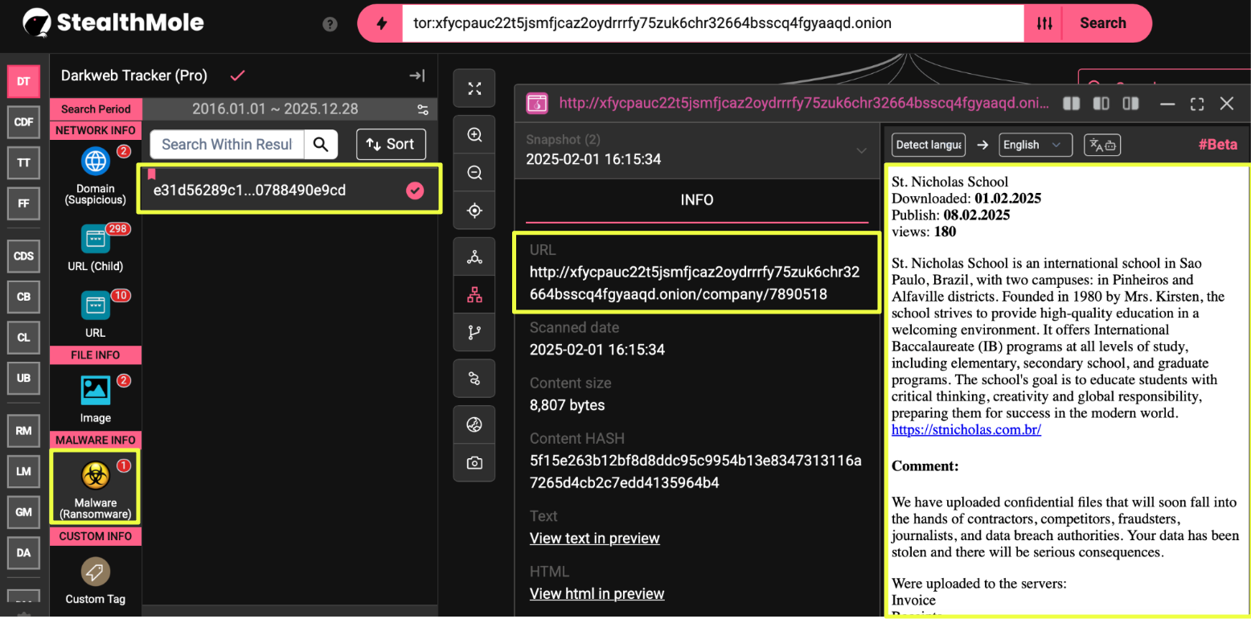Screen dimensions: 1251x619
Task: Toggle the checkmark on result e31d56289c1
Action: tap(415, 190)
